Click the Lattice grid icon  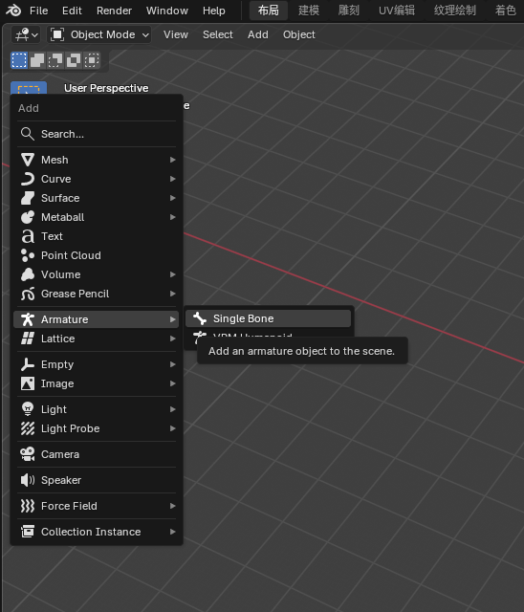click(28, 339)
